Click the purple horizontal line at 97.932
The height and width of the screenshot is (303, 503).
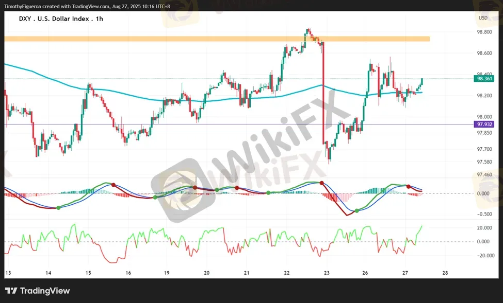point(239,124)
